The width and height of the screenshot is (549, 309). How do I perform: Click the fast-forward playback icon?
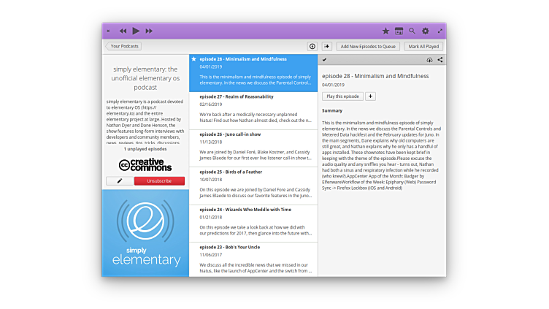click(149, 31)
